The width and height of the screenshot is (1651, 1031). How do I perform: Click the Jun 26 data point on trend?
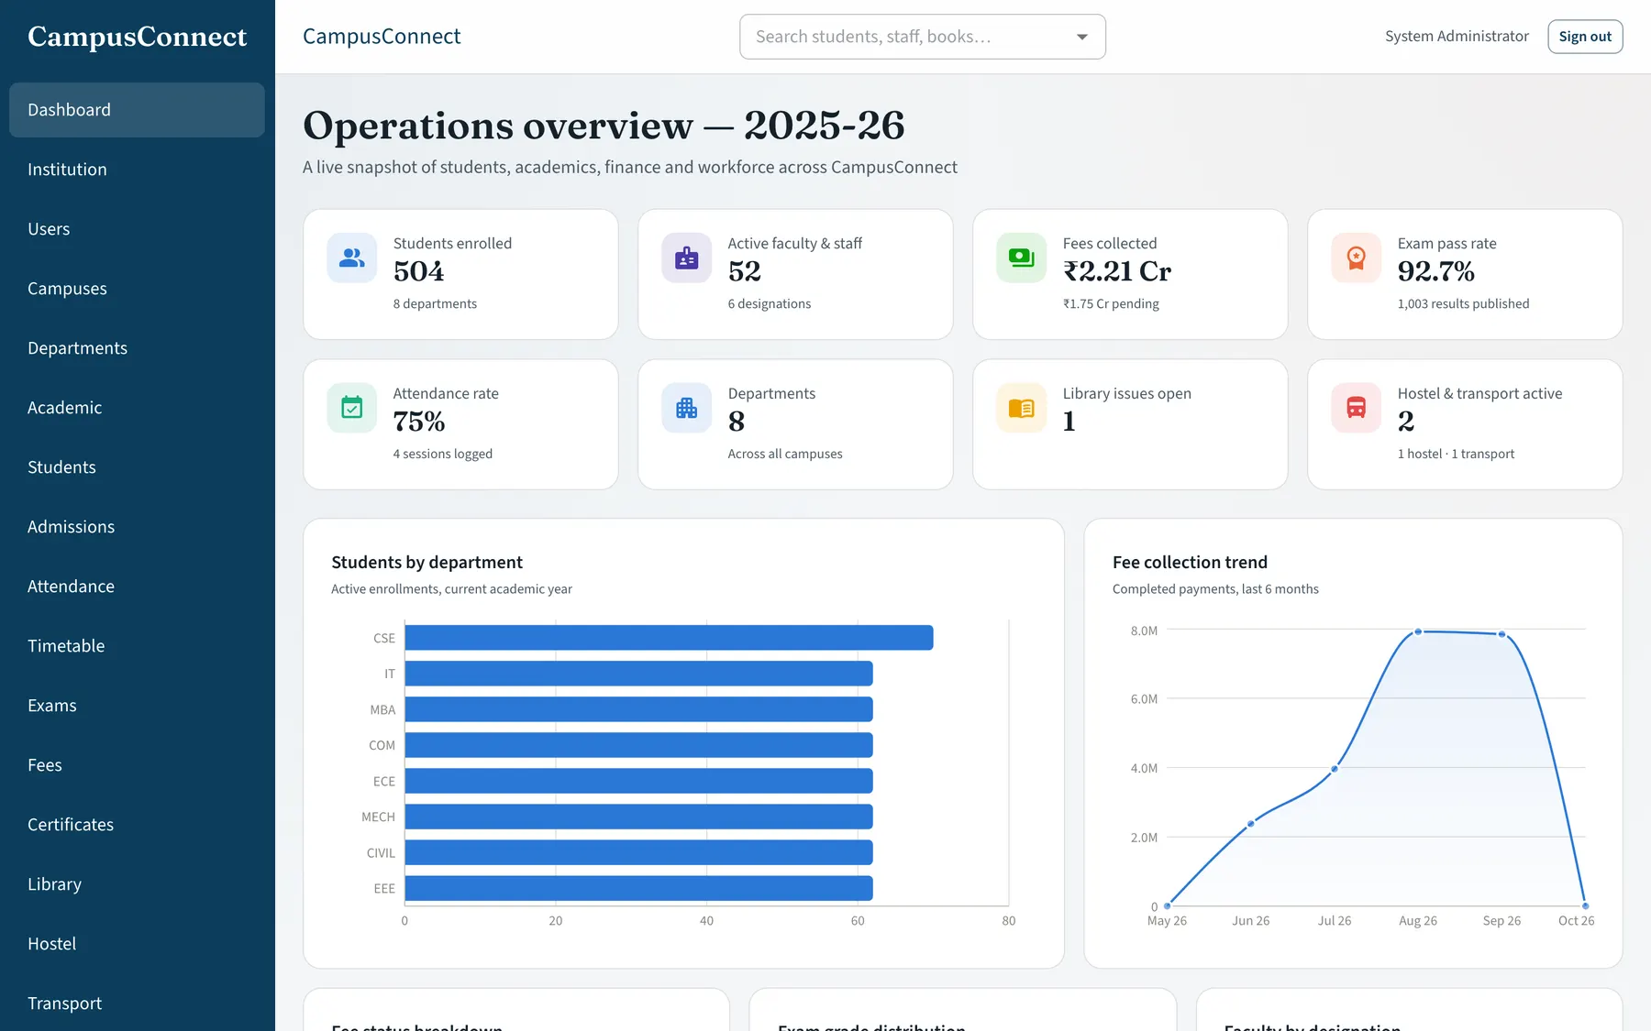1251,823
